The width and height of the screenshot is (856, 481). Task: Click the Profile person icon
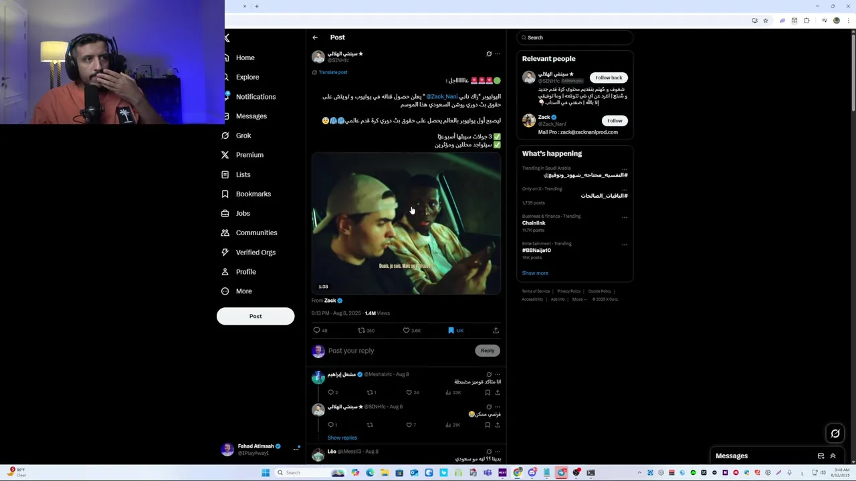coord(225,271)
